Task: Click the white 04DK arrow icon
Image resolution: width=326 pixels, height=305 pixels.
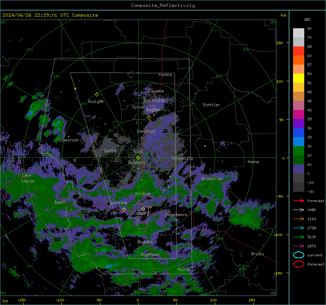Action: 298,210
